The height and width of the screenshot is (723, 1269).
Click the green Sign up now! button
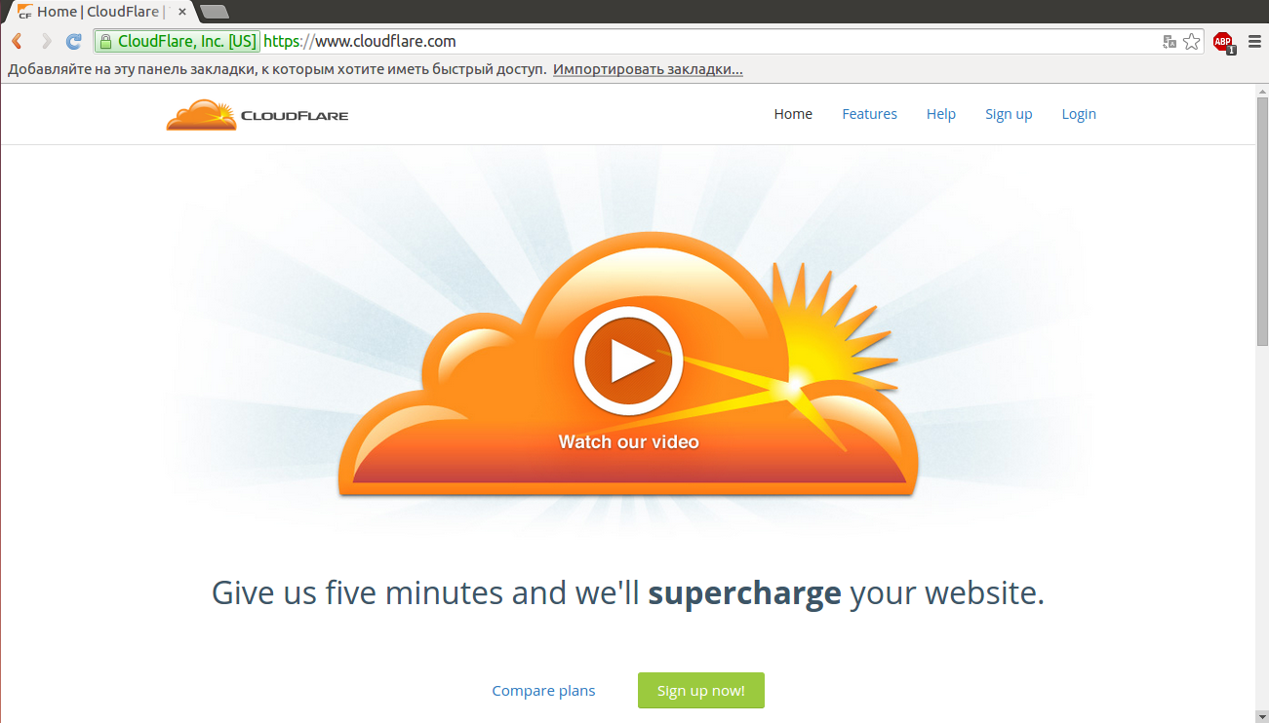[701, 690]
